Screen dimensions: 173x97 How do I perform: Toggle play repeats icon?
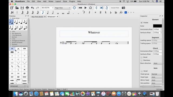point(96,8)
